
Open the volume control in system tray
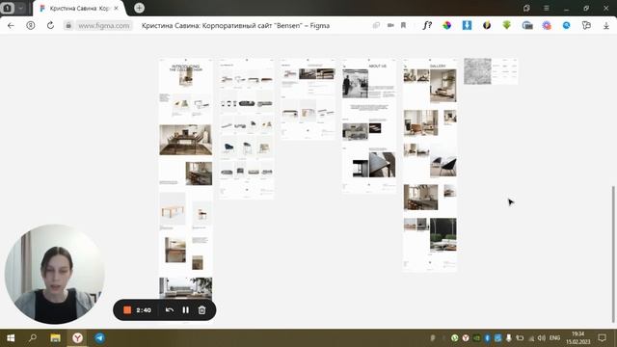click(x=542, y=338)
